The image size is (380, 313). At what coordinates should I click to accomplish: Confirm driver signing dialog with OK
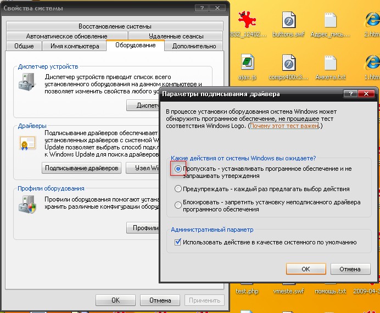point(306,269)
